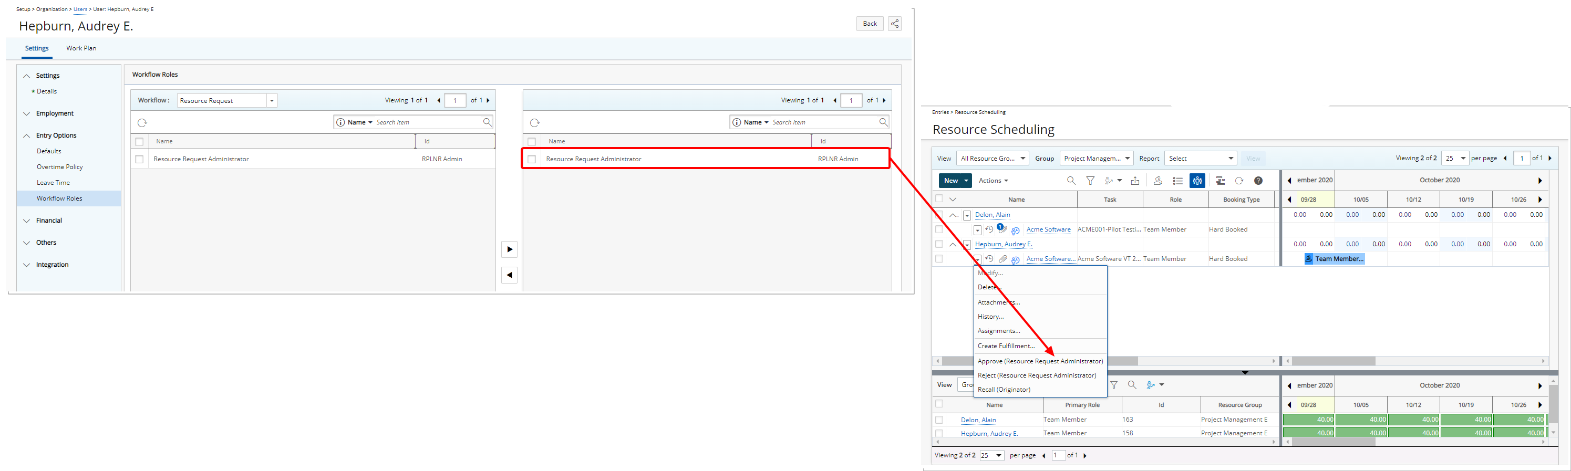Image resolution: width=1571 pixels, height=471 pixels.
Task: Open the 25 per page dropdown at top right
Action: coord(1454,159)
